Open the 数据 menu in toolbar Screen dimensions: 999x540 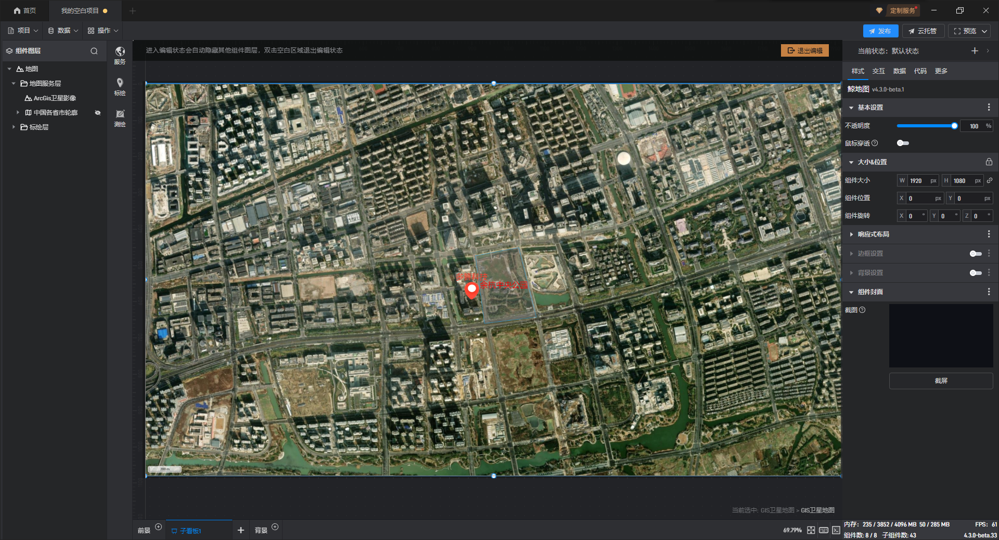63,31
